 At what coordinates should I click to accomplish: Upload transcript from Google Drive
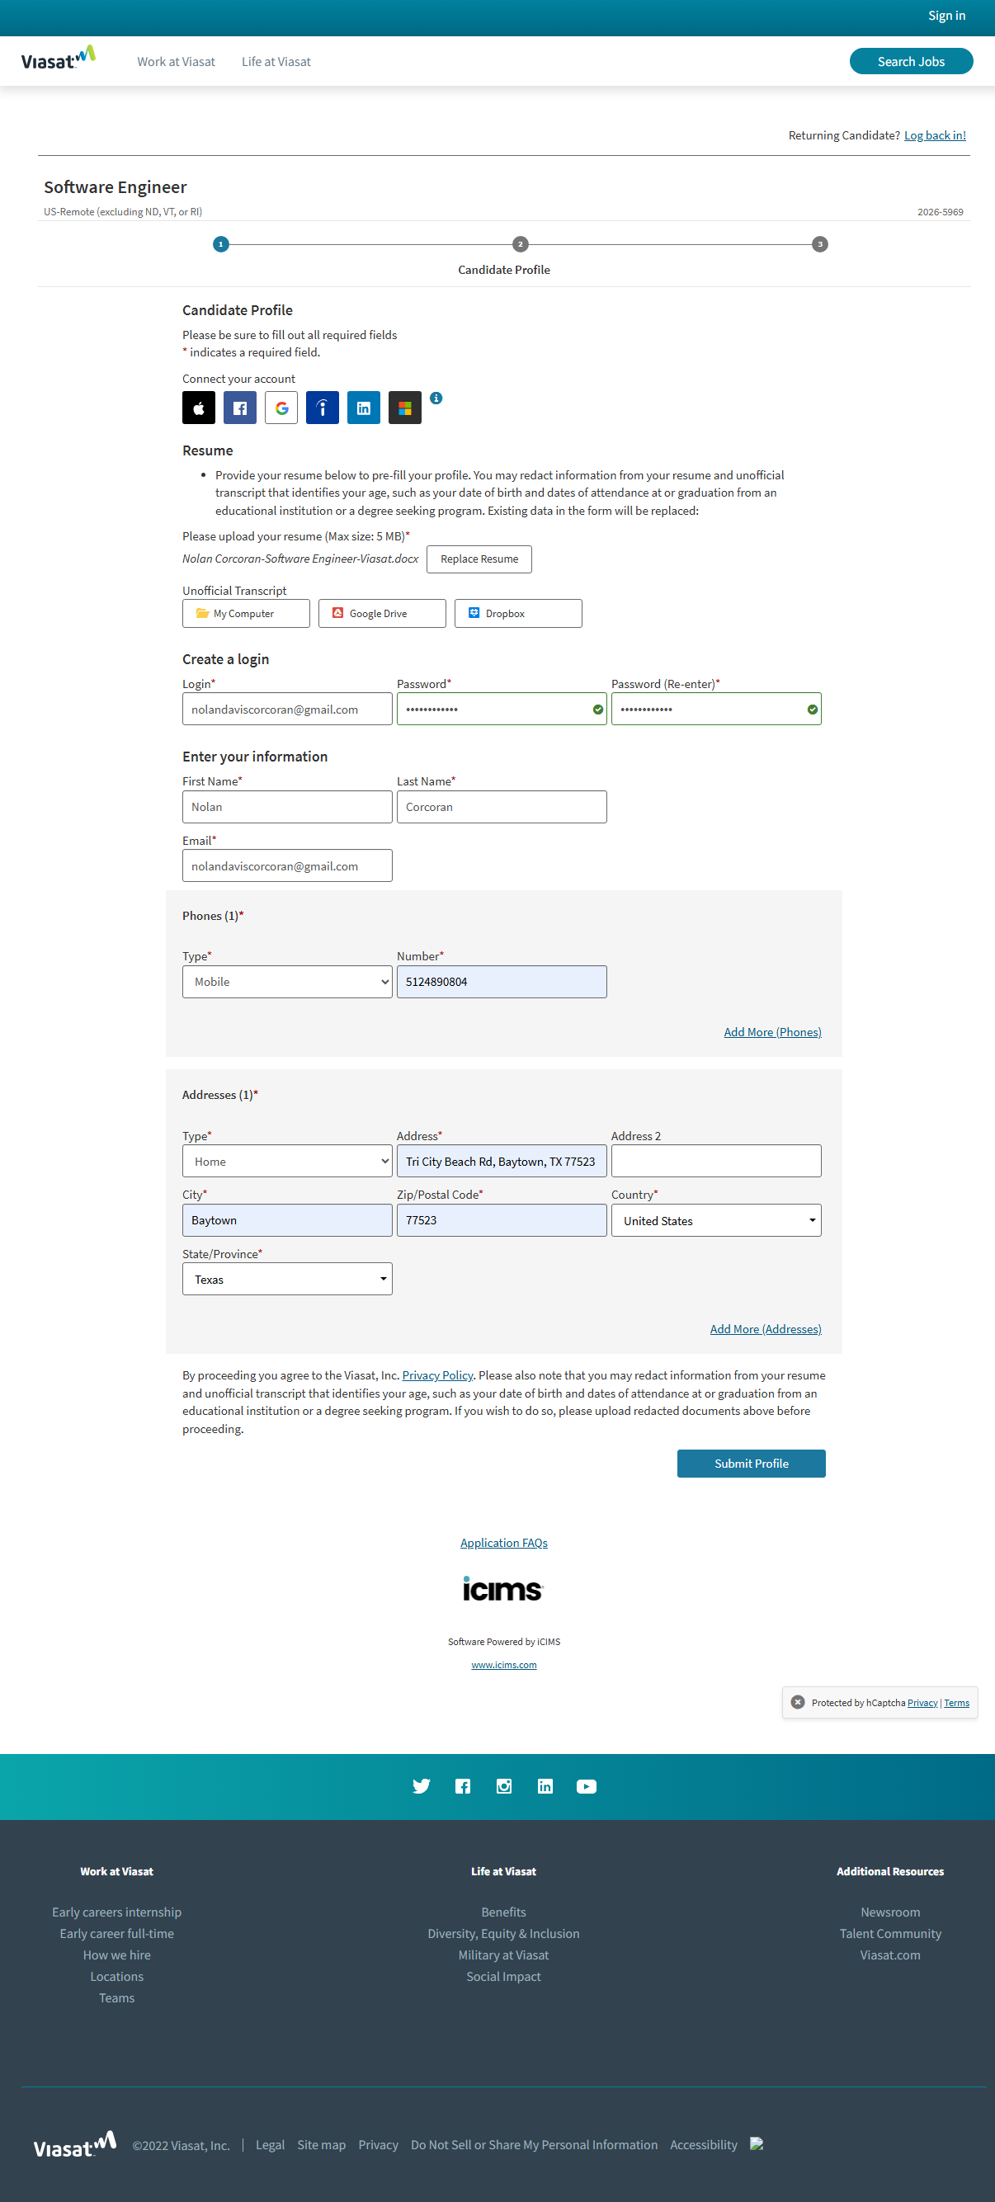(381, 613)
